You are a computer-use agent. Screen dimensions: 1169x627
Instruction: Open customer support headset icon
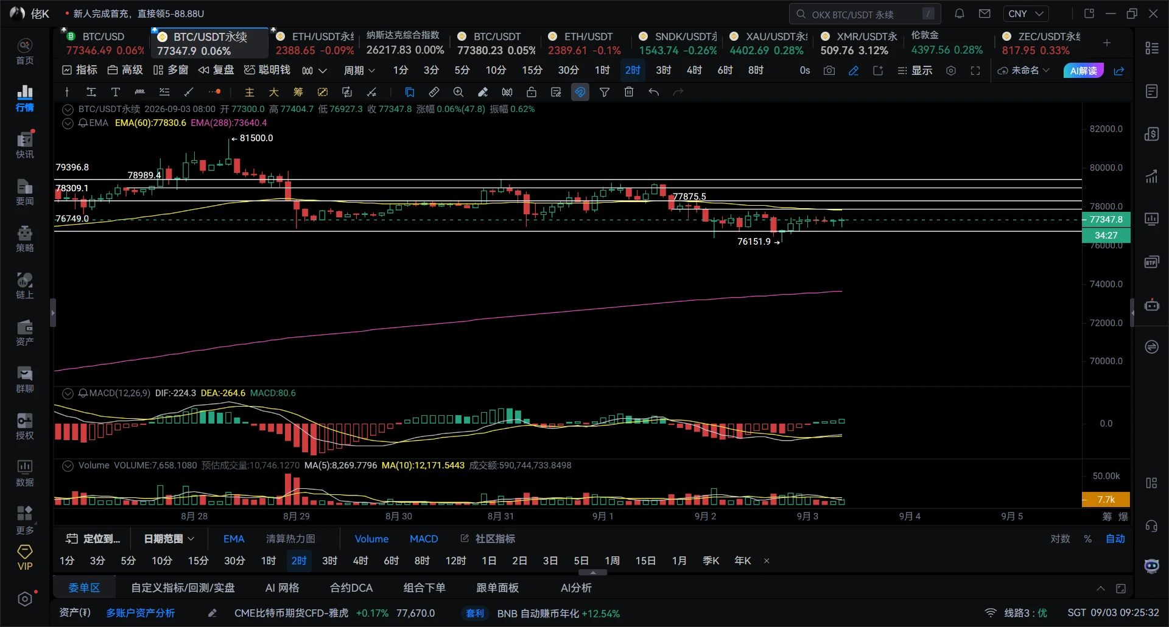pos(1151,526)
